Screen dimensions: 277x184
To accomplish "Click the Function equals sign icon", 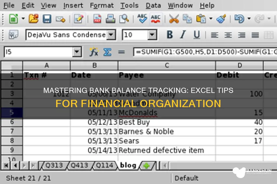I will tap(121, 52).
